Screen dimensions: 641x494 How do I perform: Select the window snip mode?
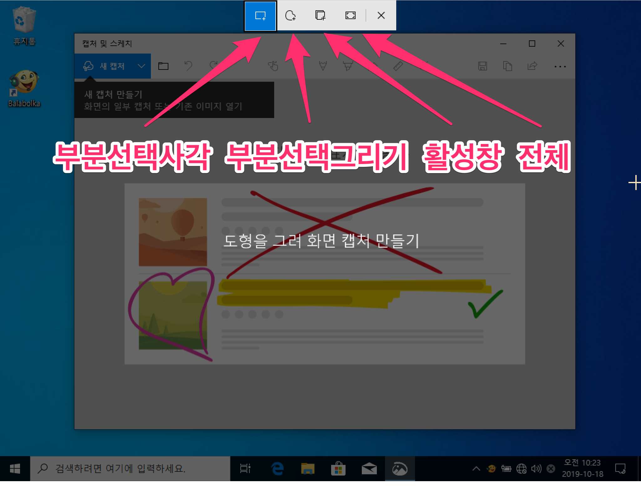point(320,16)
